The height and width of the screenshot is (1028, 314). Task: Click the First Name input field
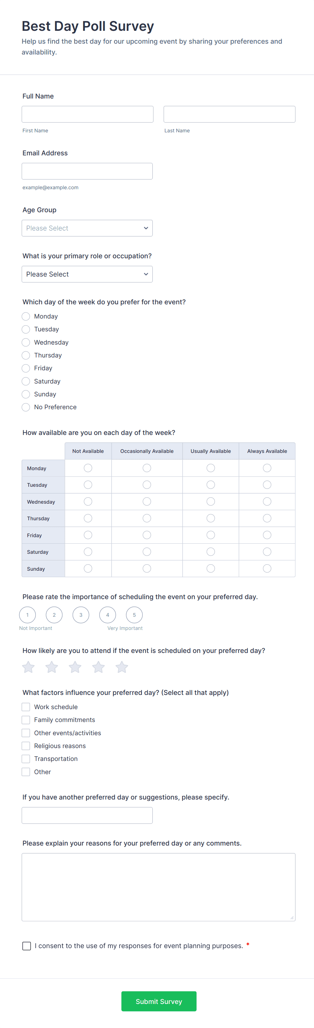(87, 114)
